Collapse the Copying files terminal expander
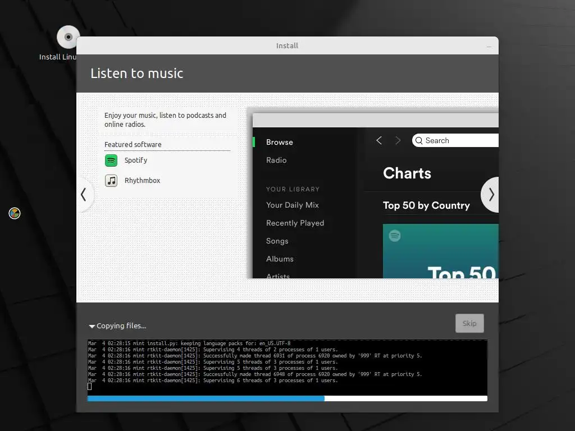 tap(92, 326)
